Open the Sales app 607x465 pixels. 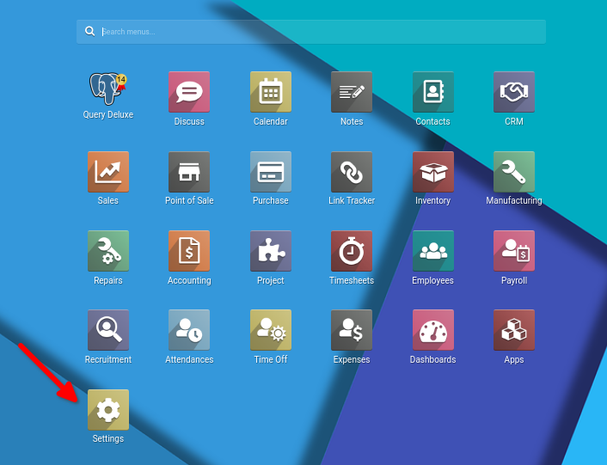coord(107,171)
